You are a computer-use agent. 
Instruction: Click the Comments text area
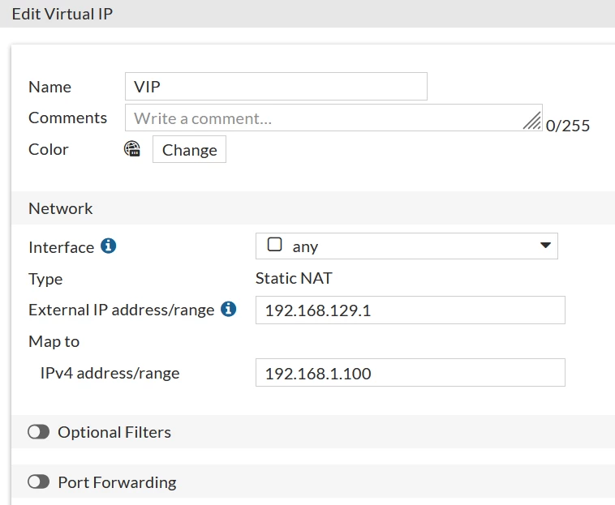[x=333, y=118]
